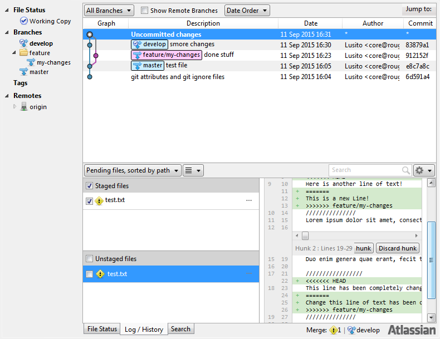Click warning icon on staged test.txt
Image resolution: width=440 pixels, height=339 pixels.
pos(99,201)
